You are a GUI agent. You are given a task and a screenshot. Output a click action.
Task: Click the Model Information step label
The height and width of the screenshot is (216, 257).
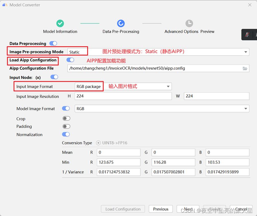coord(60,32)
